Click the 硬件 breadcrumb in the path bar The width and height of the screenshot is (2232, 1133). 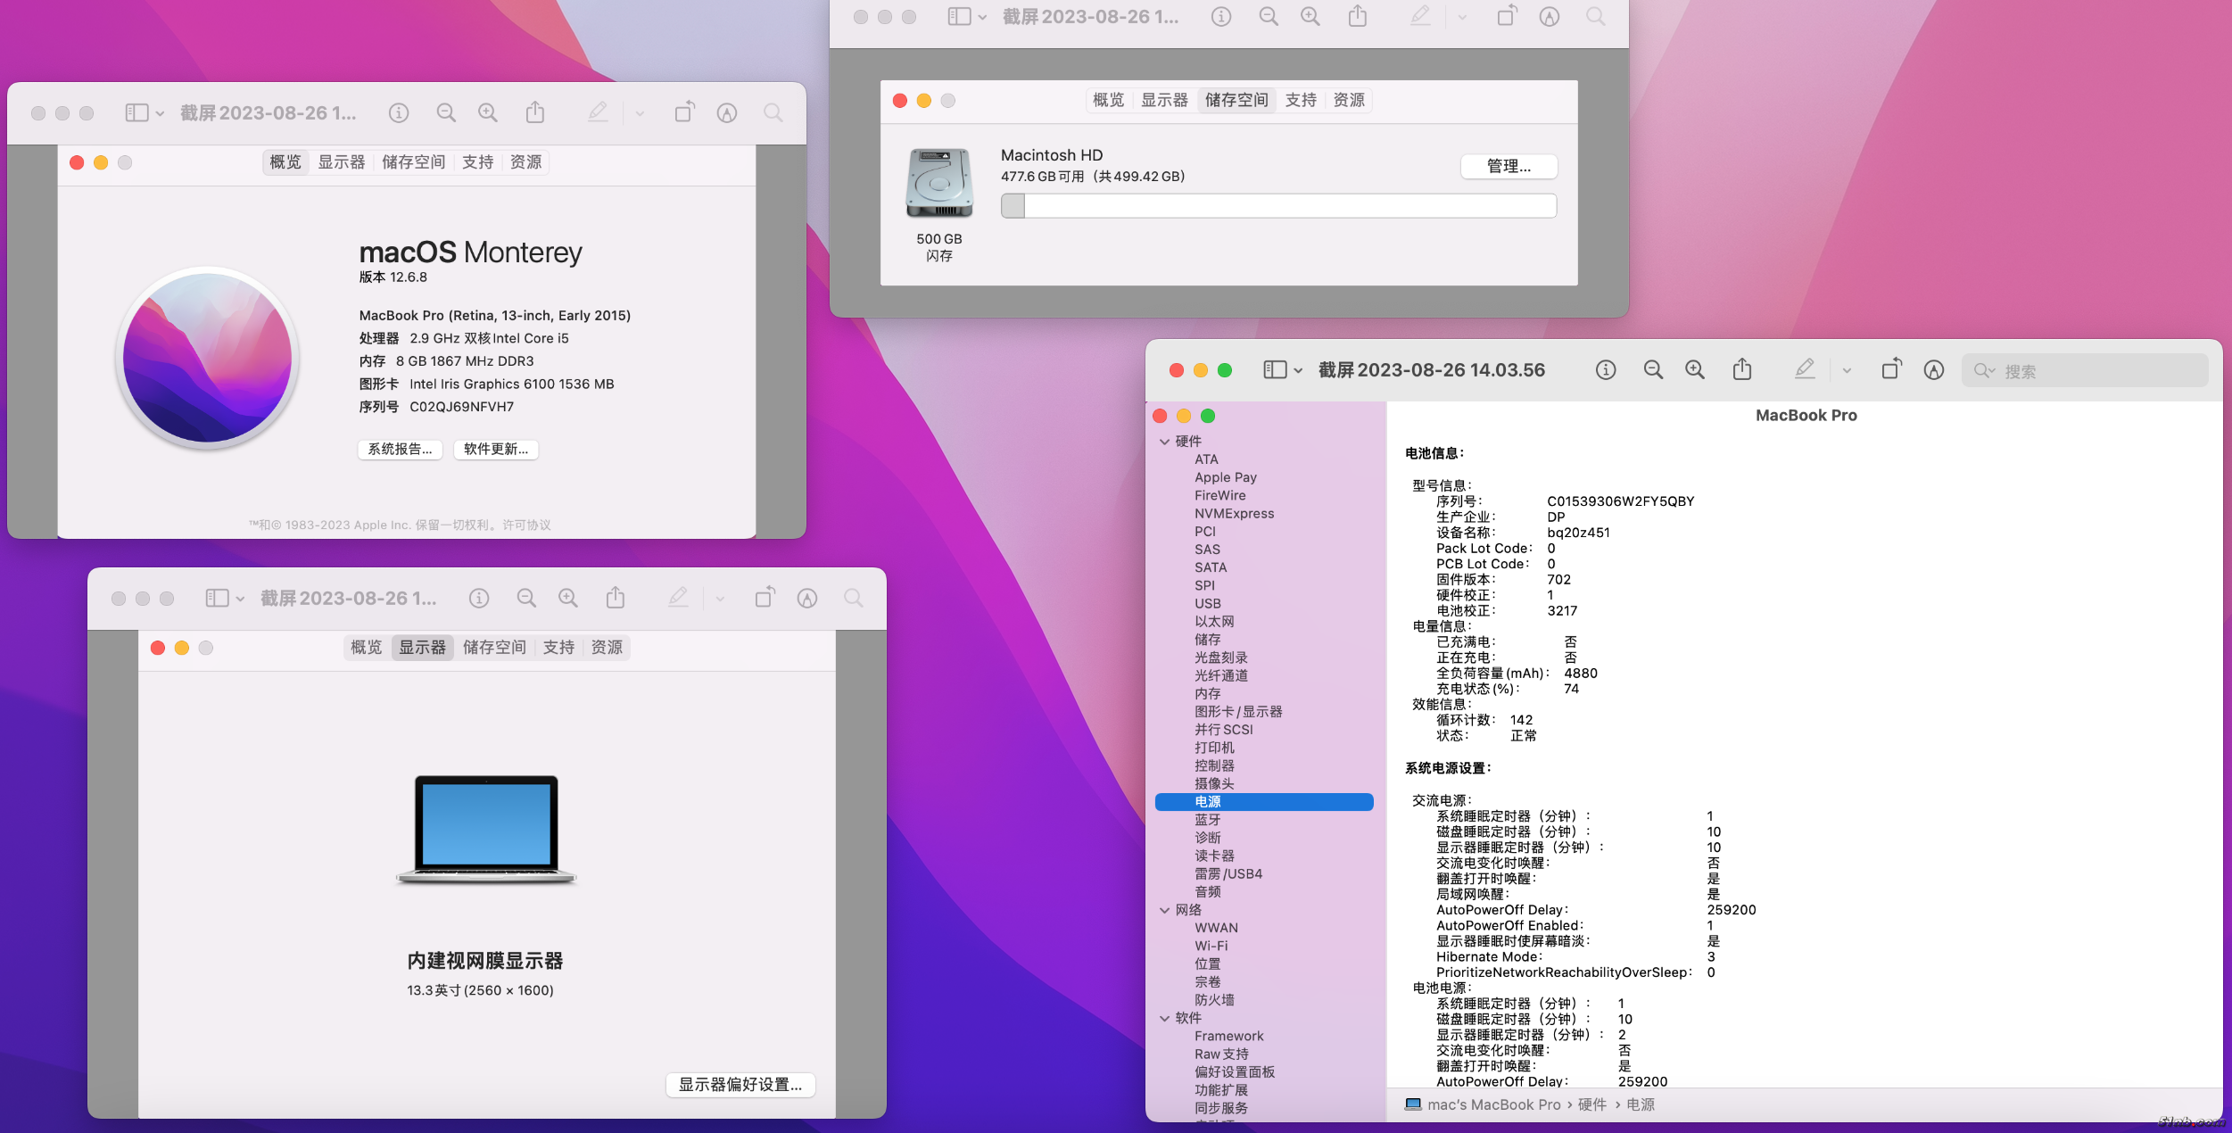pyautogui.click(x=1592, y=1105)
